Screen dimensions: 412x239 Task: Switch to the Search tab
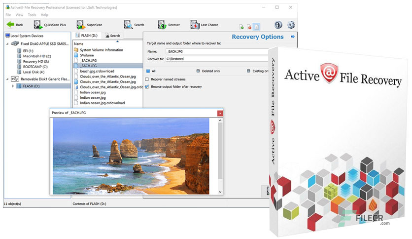click(112, 36)
